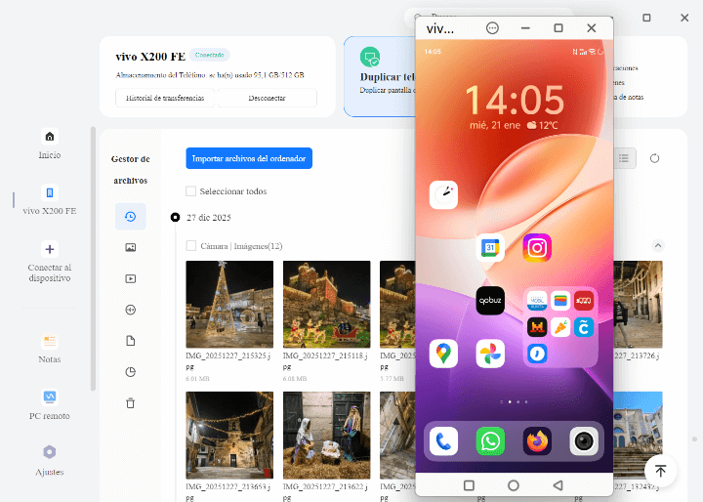Tap the 14:05 clock widget on phone
This screenshot has width=703, height=502.
[x=515, y=100]
